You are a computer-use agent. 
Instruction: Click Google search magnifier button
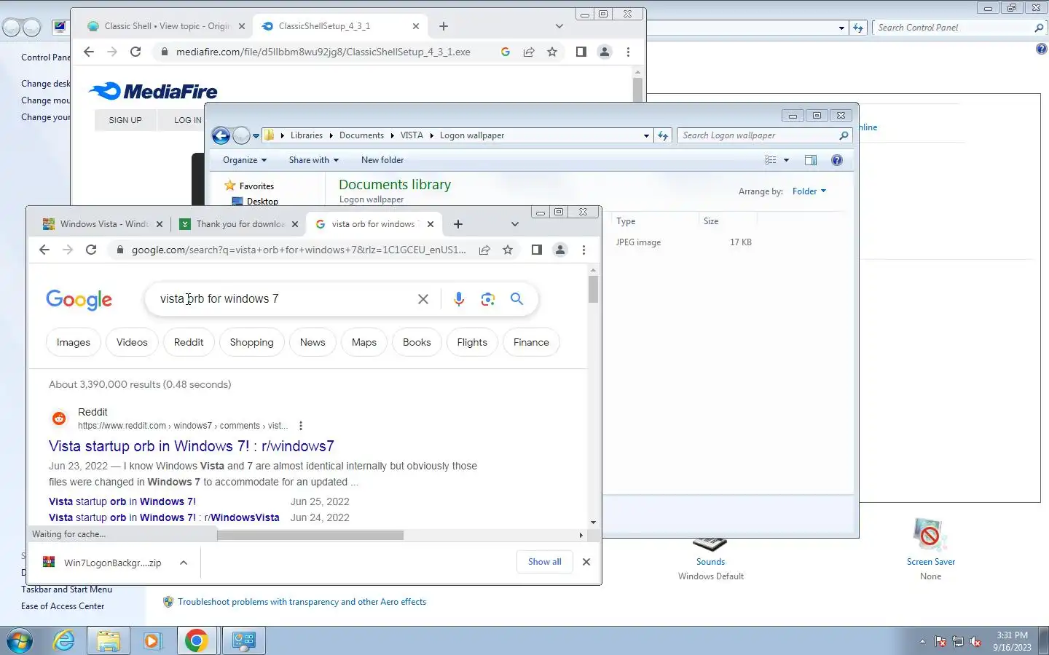click(516, 299)
